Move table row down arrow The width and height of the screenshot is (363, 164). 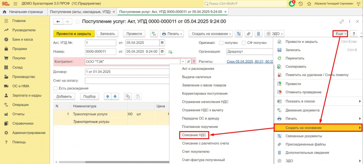(x=115, y=96)
